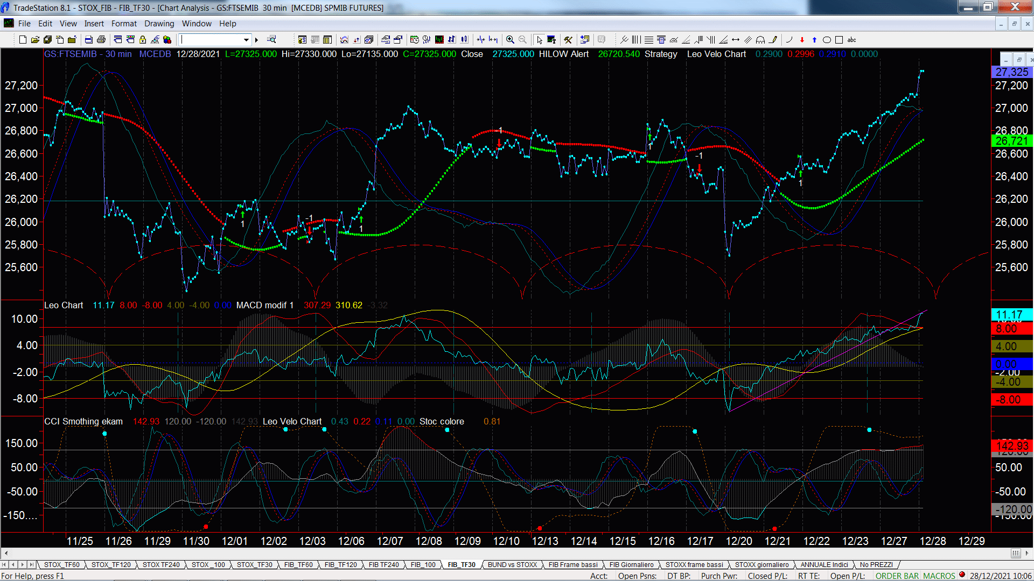Screen dimensions: 1034x581
Task: Switch to the STOX TF240 workspace tab
Action: pos(161,565)
